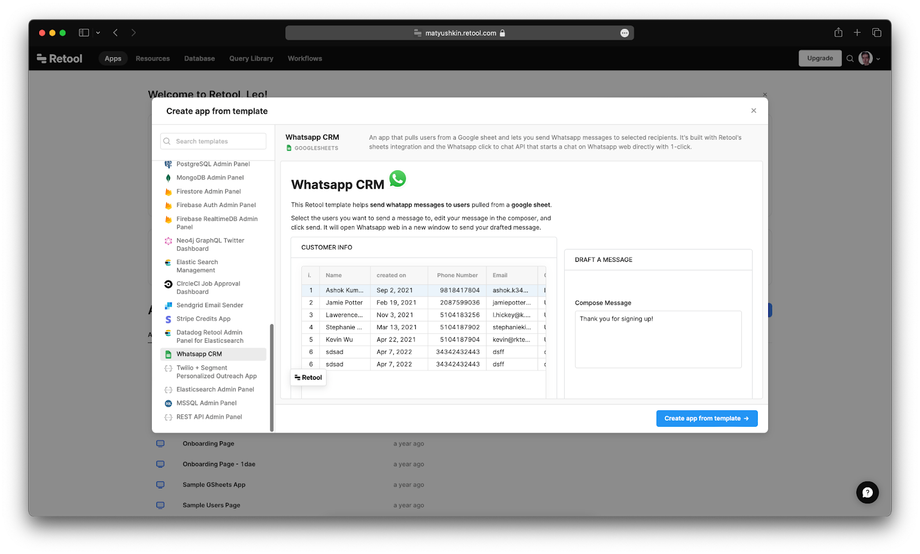The height and width of the screenshot is (554, 920).
Task: Click the Elasticsearch Admin Panel icon
Action: [x=168, y=390]
